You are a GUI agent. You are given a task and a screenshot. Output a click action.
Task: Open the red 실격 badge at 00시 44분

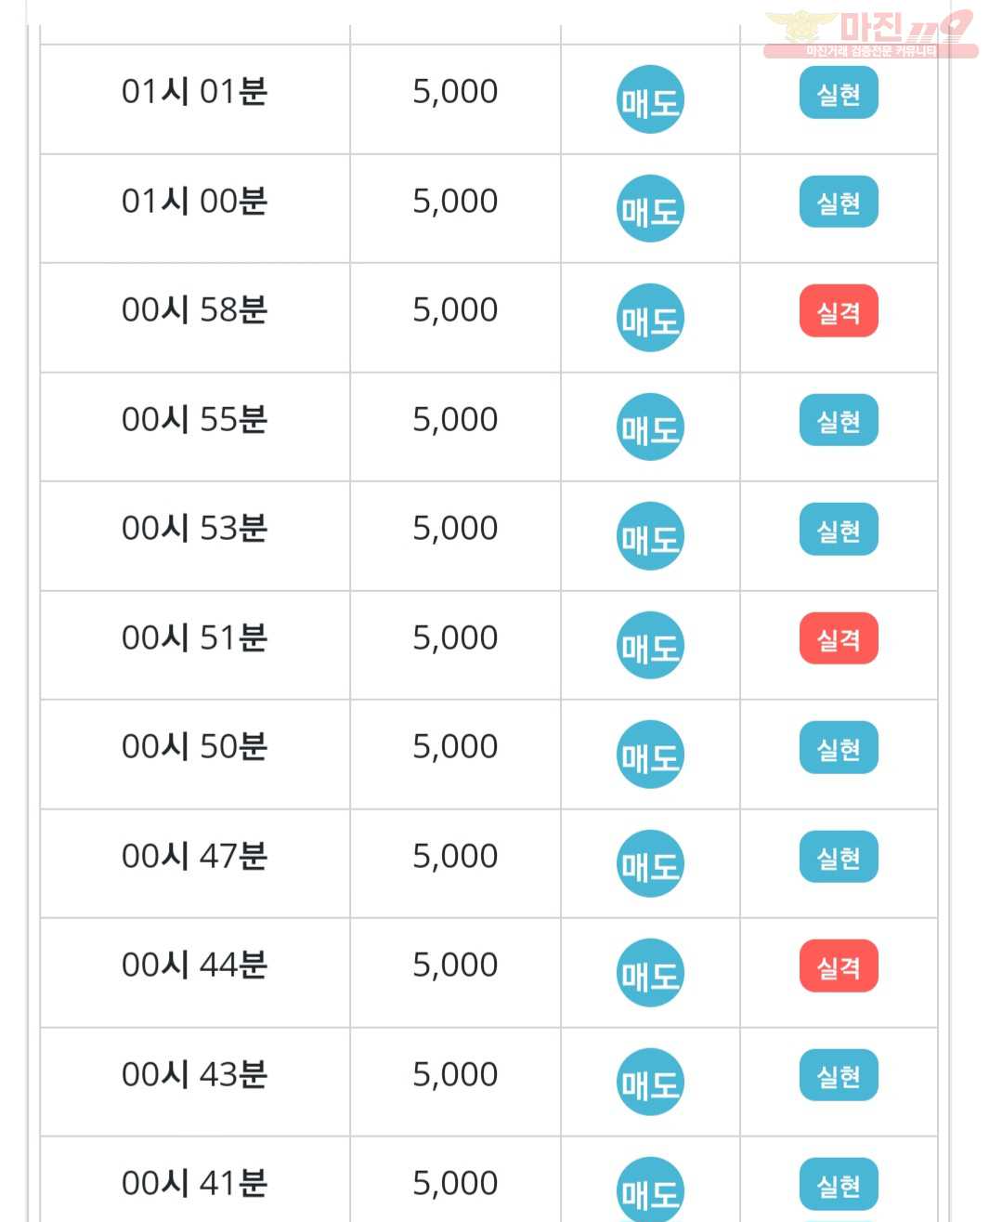click(839, 966)
